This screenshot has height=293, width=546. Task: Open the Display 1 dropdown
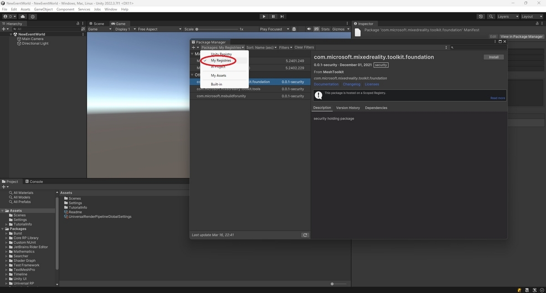[x=125, y=29]
